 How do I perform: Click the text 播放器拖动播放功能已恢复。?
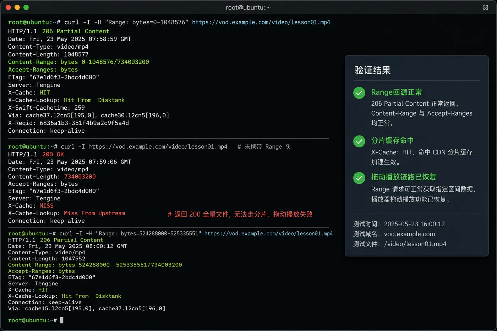coord(411,199)
